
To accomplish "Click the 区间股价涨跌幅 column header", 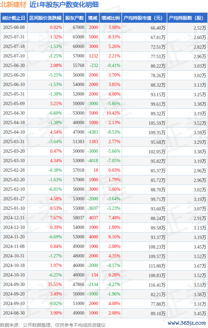I will coord(45,18).
